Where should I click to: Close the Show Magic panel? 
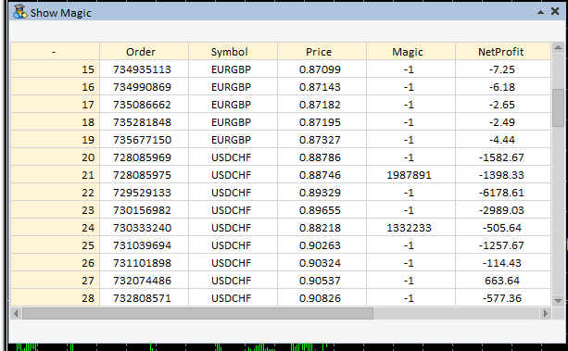pos(555,12)
